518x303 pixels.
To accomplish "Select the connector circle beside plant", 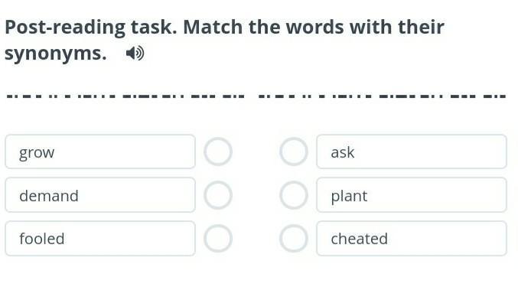I will point(294,195).
